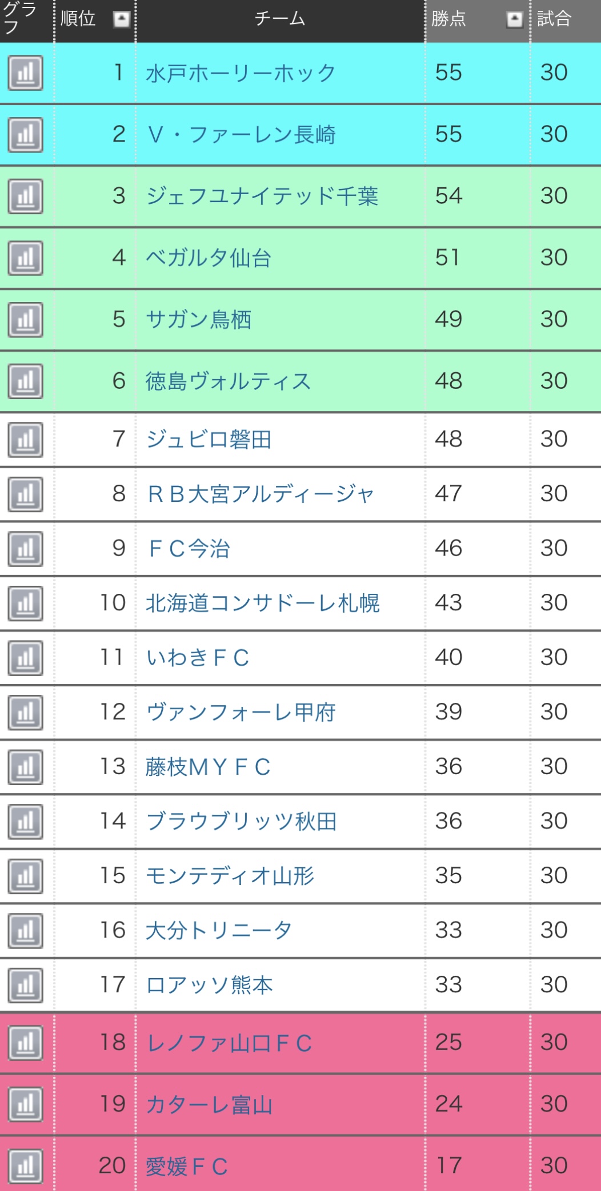Open カターレ富山 team link

click(209, 1105)
